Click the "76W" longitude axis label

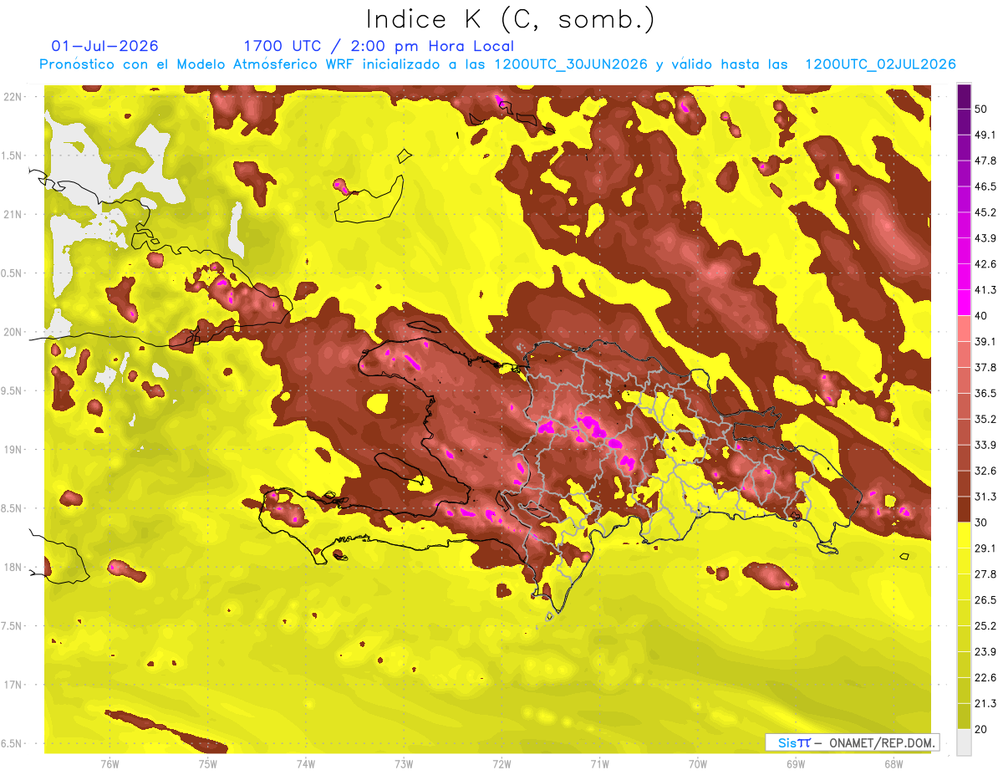click(x=109, y=764)
